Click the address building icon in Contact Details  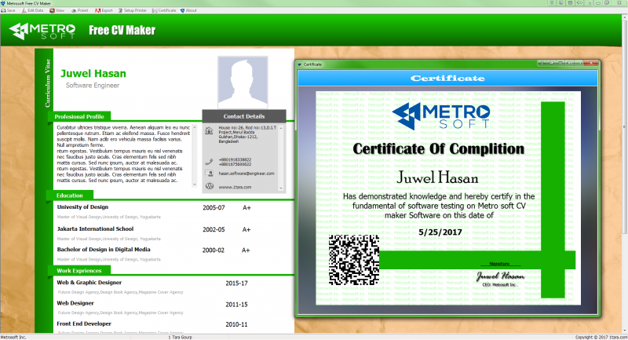209,131
